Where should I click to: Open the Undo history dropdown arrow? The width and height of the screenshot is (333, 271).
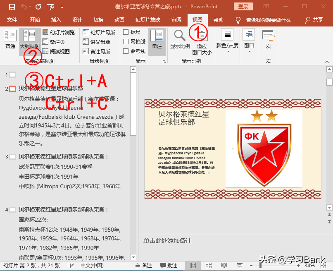30,7
